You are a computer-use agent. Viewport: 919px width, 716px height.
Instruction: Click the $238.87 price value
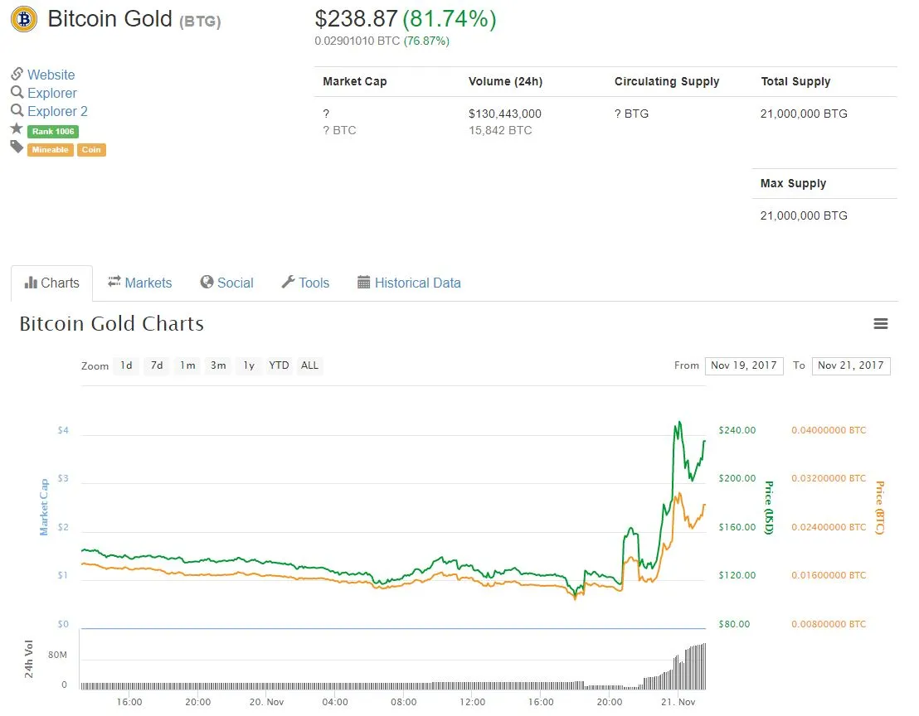(x=356, y=19)
